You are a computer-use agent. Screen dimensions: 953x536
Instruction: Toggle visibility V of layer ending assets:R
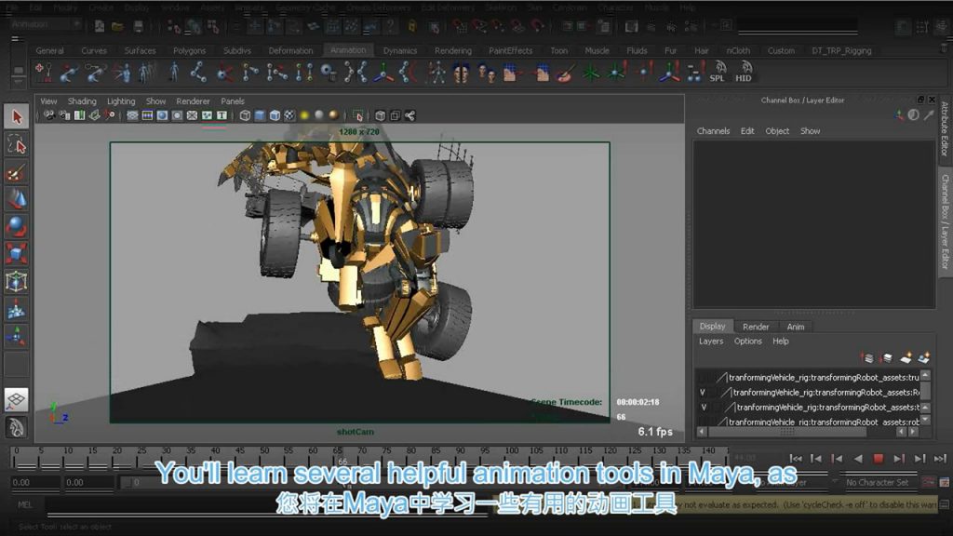(703, 393)
